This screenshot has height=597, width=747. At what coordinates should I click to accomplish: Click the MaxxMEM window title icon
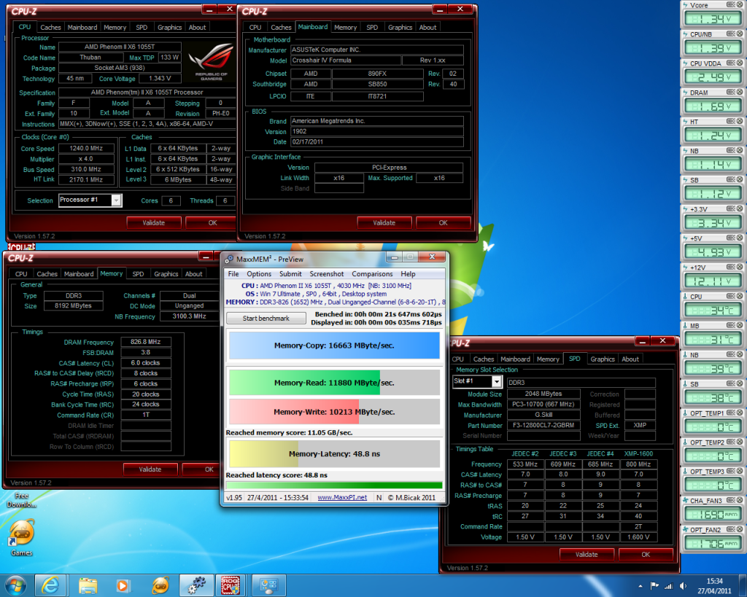pyautogui.click(x=229, y=259)
